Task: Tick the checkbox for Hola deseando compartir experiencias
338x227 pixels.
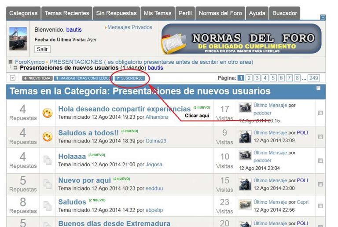Action: (320, 113)
